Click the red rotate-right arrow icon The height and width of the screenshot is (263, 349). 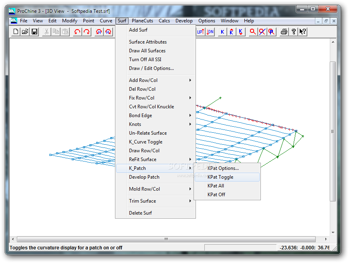coord(87,32)
